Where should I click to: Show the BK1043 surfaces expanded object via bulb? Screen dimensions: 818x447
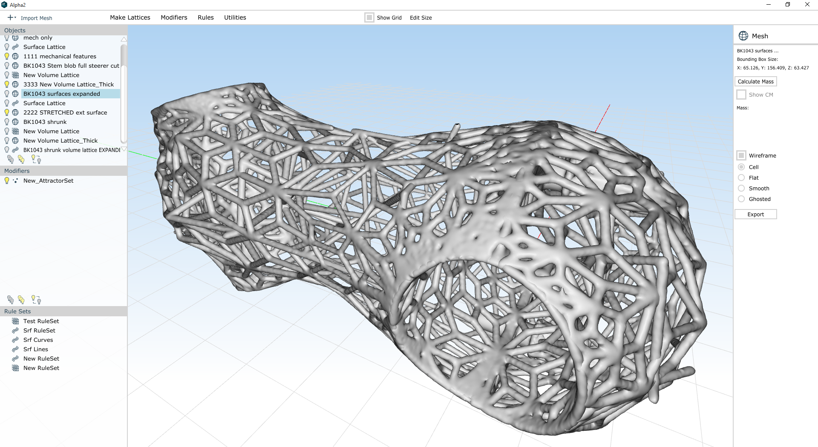(x=7, y=94)
